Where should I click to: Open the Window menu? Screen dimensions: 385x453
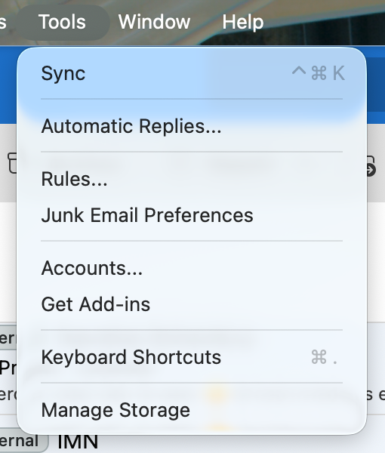154,22
